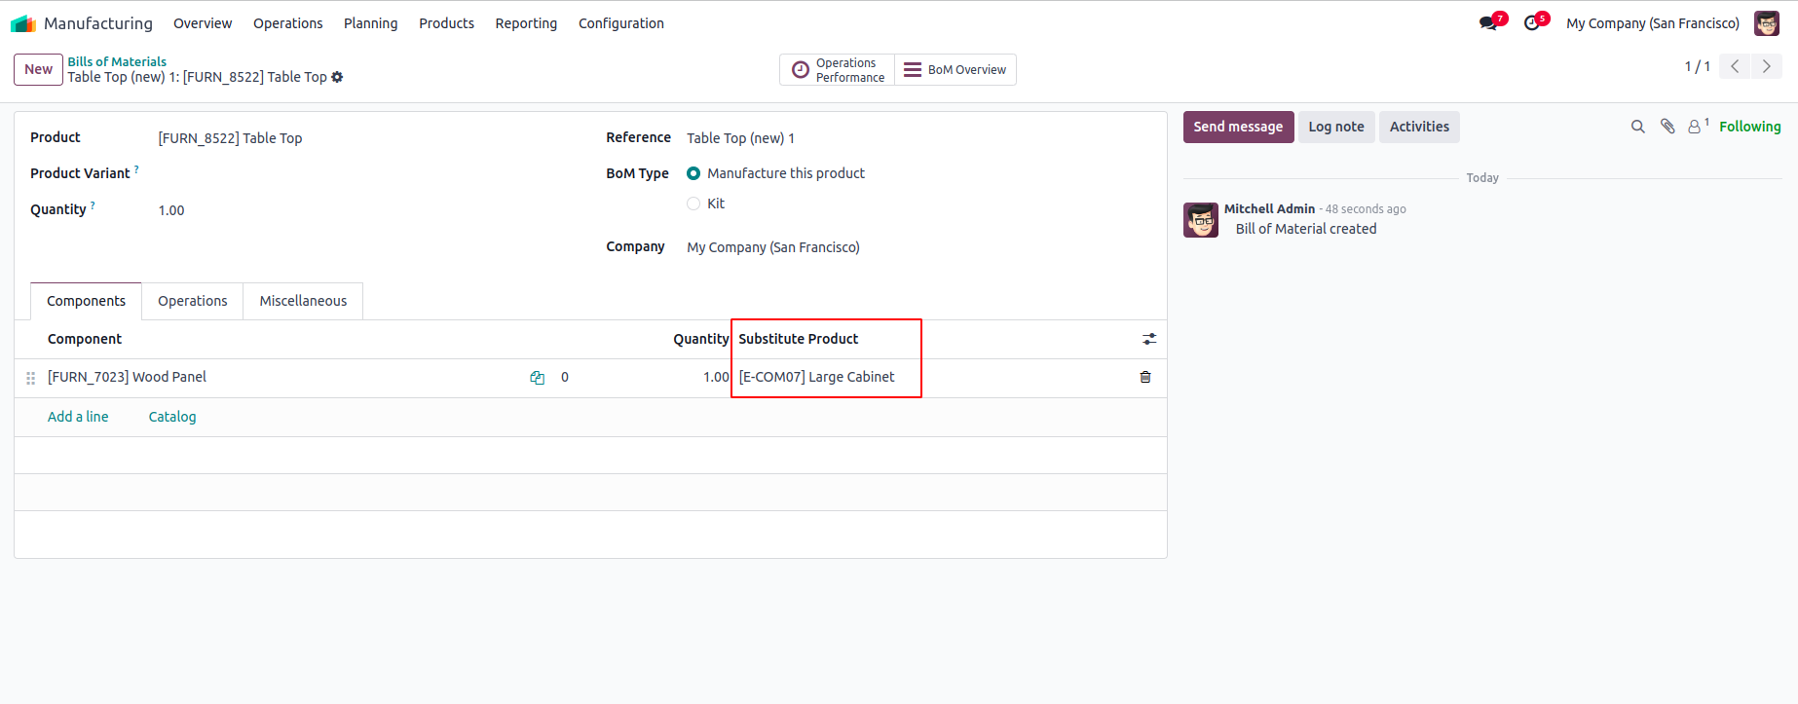Switch to the Operations tab
Image resolution: width=1798 pixels, height=704 pixels.
[192, 301]
